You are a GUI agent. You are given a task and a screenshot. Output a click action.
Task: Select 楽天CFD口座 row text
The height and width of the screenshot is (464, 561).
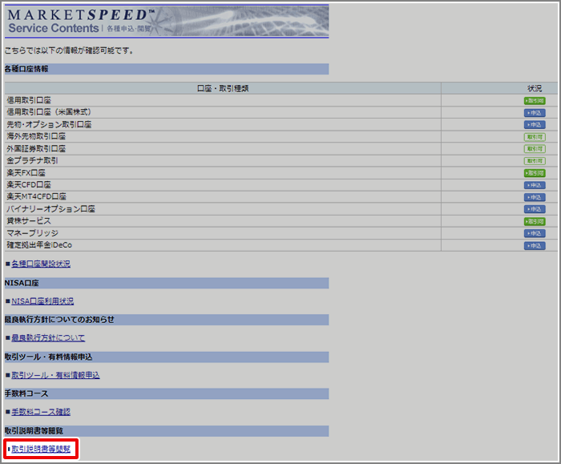pyautogui.click(x=29, y=185)
